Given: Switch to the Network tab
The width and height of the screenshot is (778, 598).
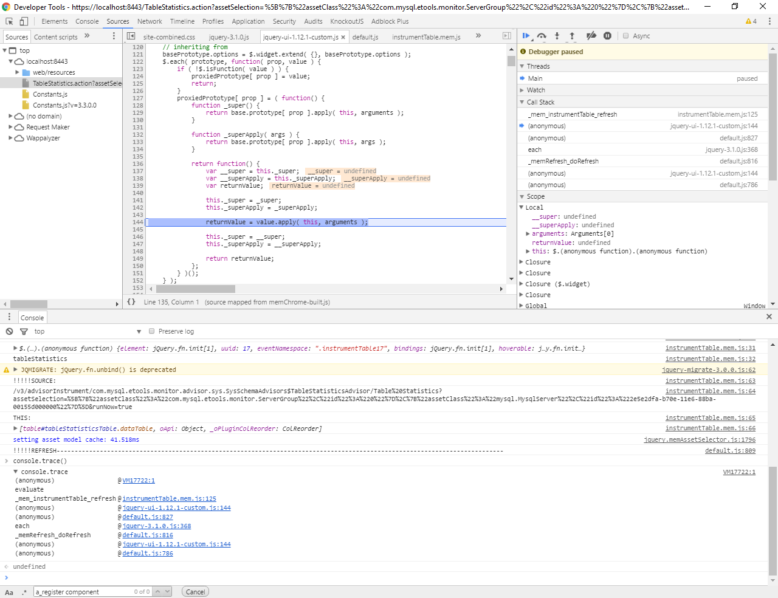Looking at the screenshot, I should (150, 21).
